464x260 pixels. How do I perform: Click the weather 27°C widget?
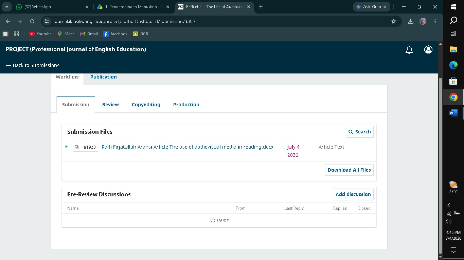453,187
